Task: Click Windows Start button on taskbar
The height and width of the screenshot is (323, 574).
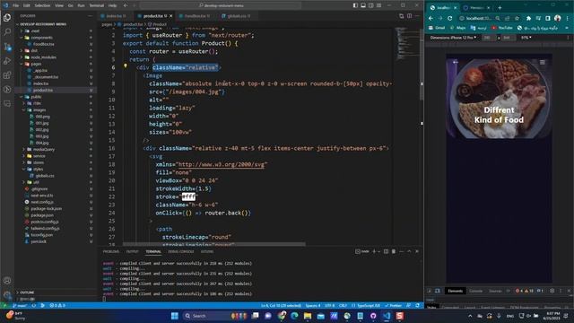Action: (x=175, y=316)
